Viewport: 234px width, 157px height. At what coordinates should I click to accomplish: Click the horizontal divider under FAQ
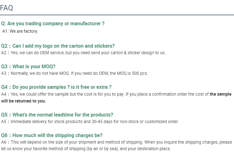tap(117, 15)
